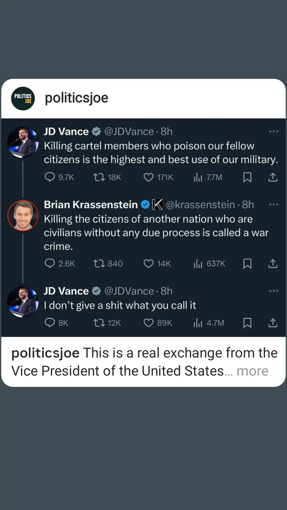
Task: Bookmark the first JD Vance tweet
Action: coord(247,177)
